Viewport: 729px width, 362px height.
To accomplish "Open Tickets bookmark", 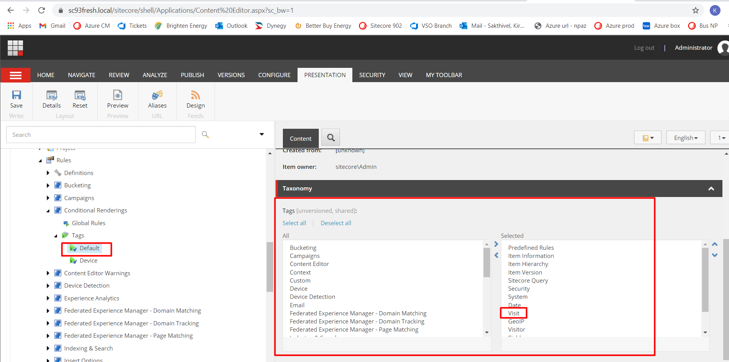I will pos(132,26).
